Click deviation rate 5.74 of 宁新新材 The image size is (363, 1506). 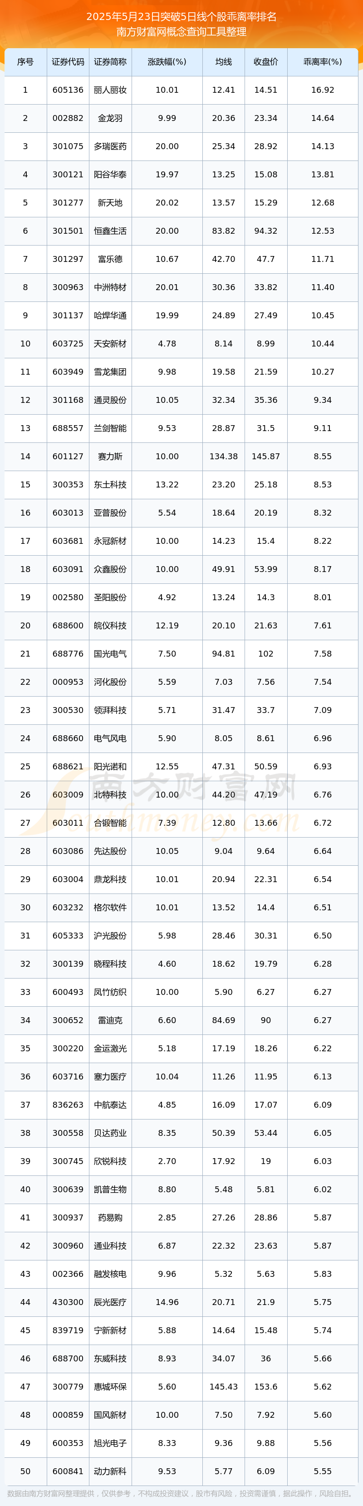click(323, 1330)
